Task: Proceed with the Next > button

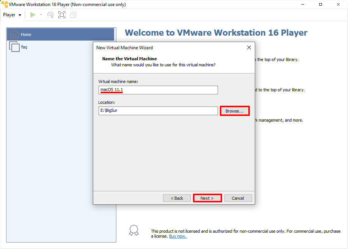Action: coord(207,198)
